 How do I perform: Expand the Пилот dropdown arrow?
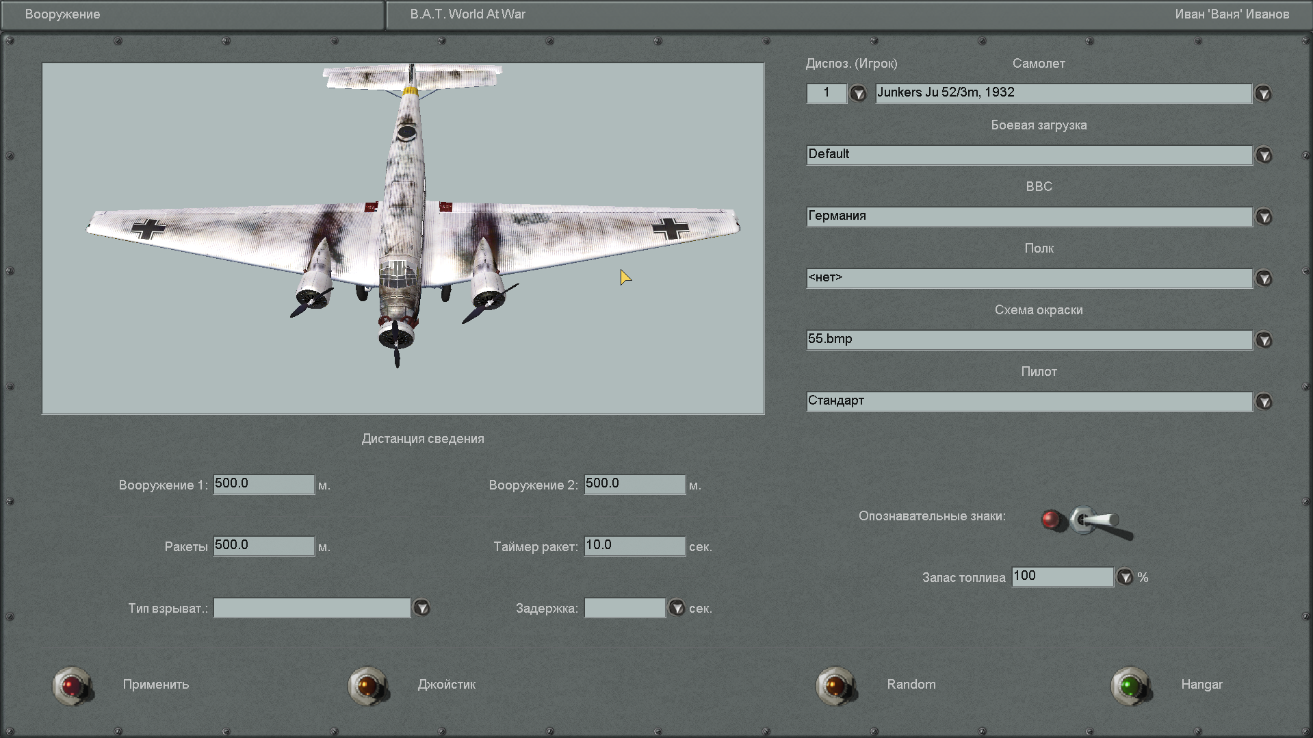pyautogui.click(x=1264, y=401)
